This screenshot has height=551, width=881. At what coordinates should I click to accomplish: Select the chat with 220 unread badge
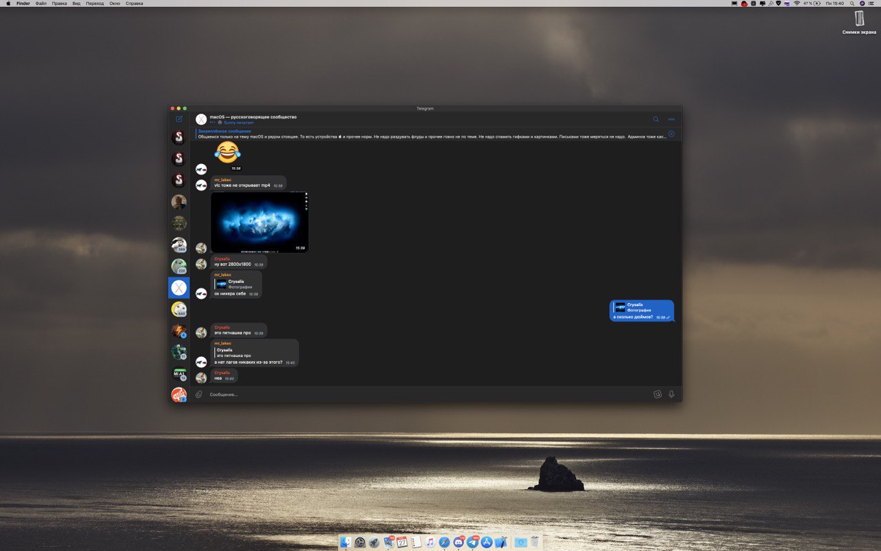coord(179,266)
